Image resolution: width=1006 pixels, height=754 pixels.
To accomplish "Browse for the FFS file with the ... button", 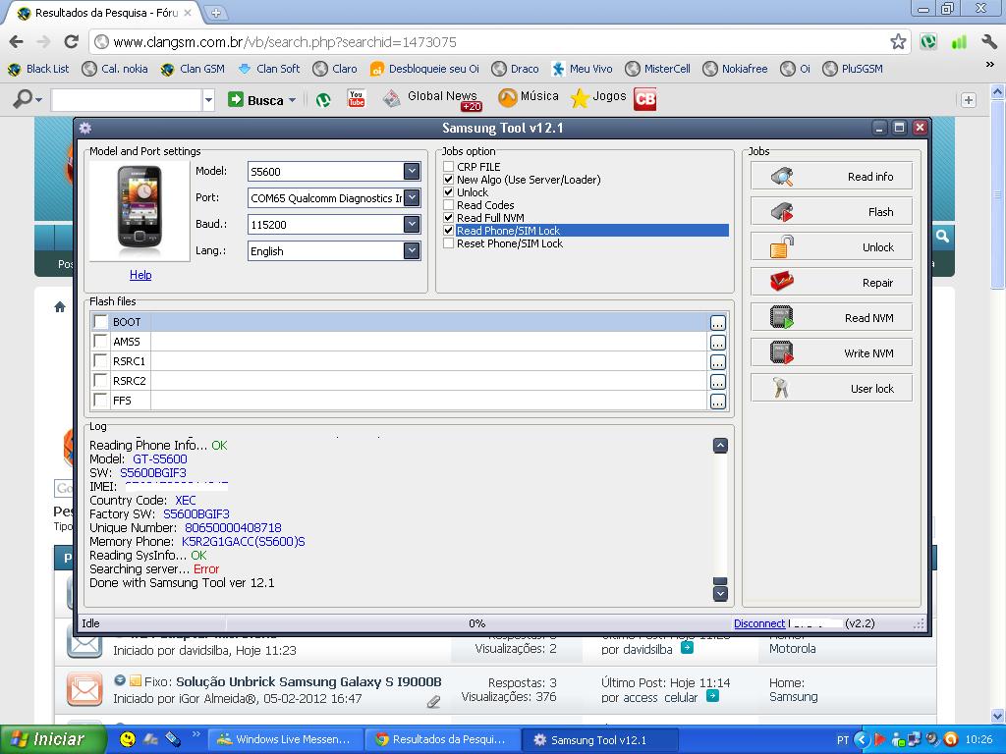I will pyautogui.click(x=718, y=402).
